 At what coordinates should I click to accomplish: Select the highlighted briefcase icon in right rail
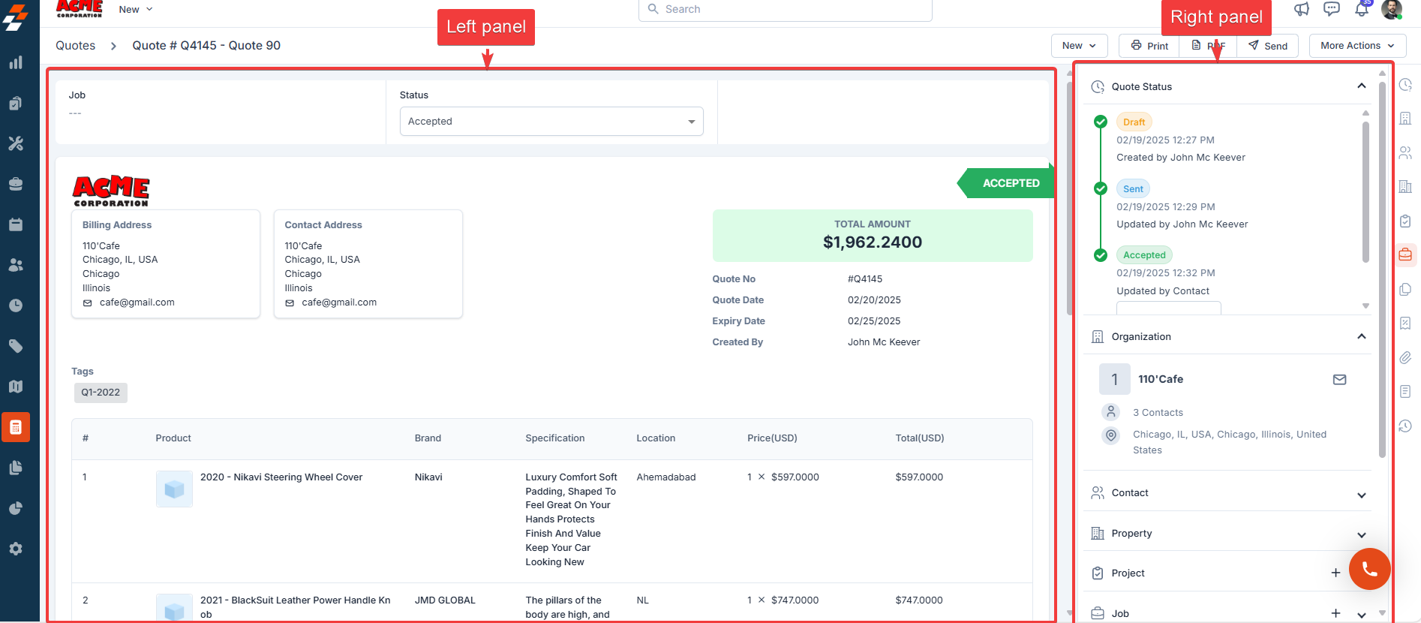coord(1405,255)
